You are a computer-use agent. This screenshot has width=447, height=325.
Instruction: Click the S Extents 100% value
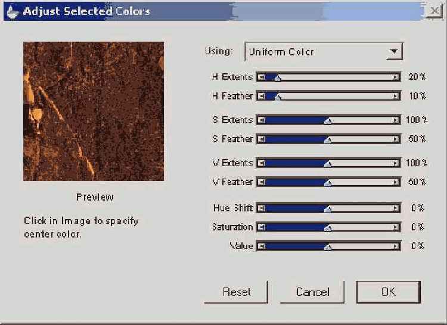(417, 120)
